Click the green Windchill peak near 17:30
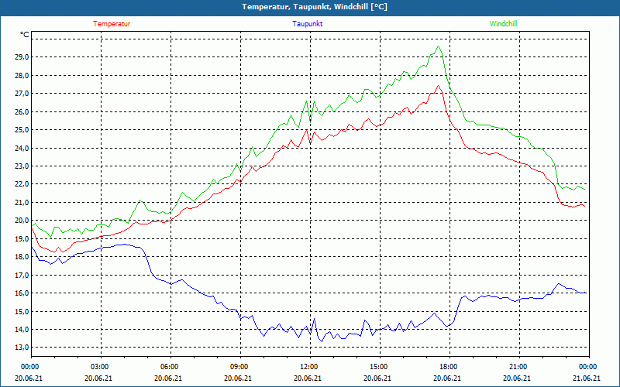This screenshot has height=387, width=620. [x=438, y=46]
